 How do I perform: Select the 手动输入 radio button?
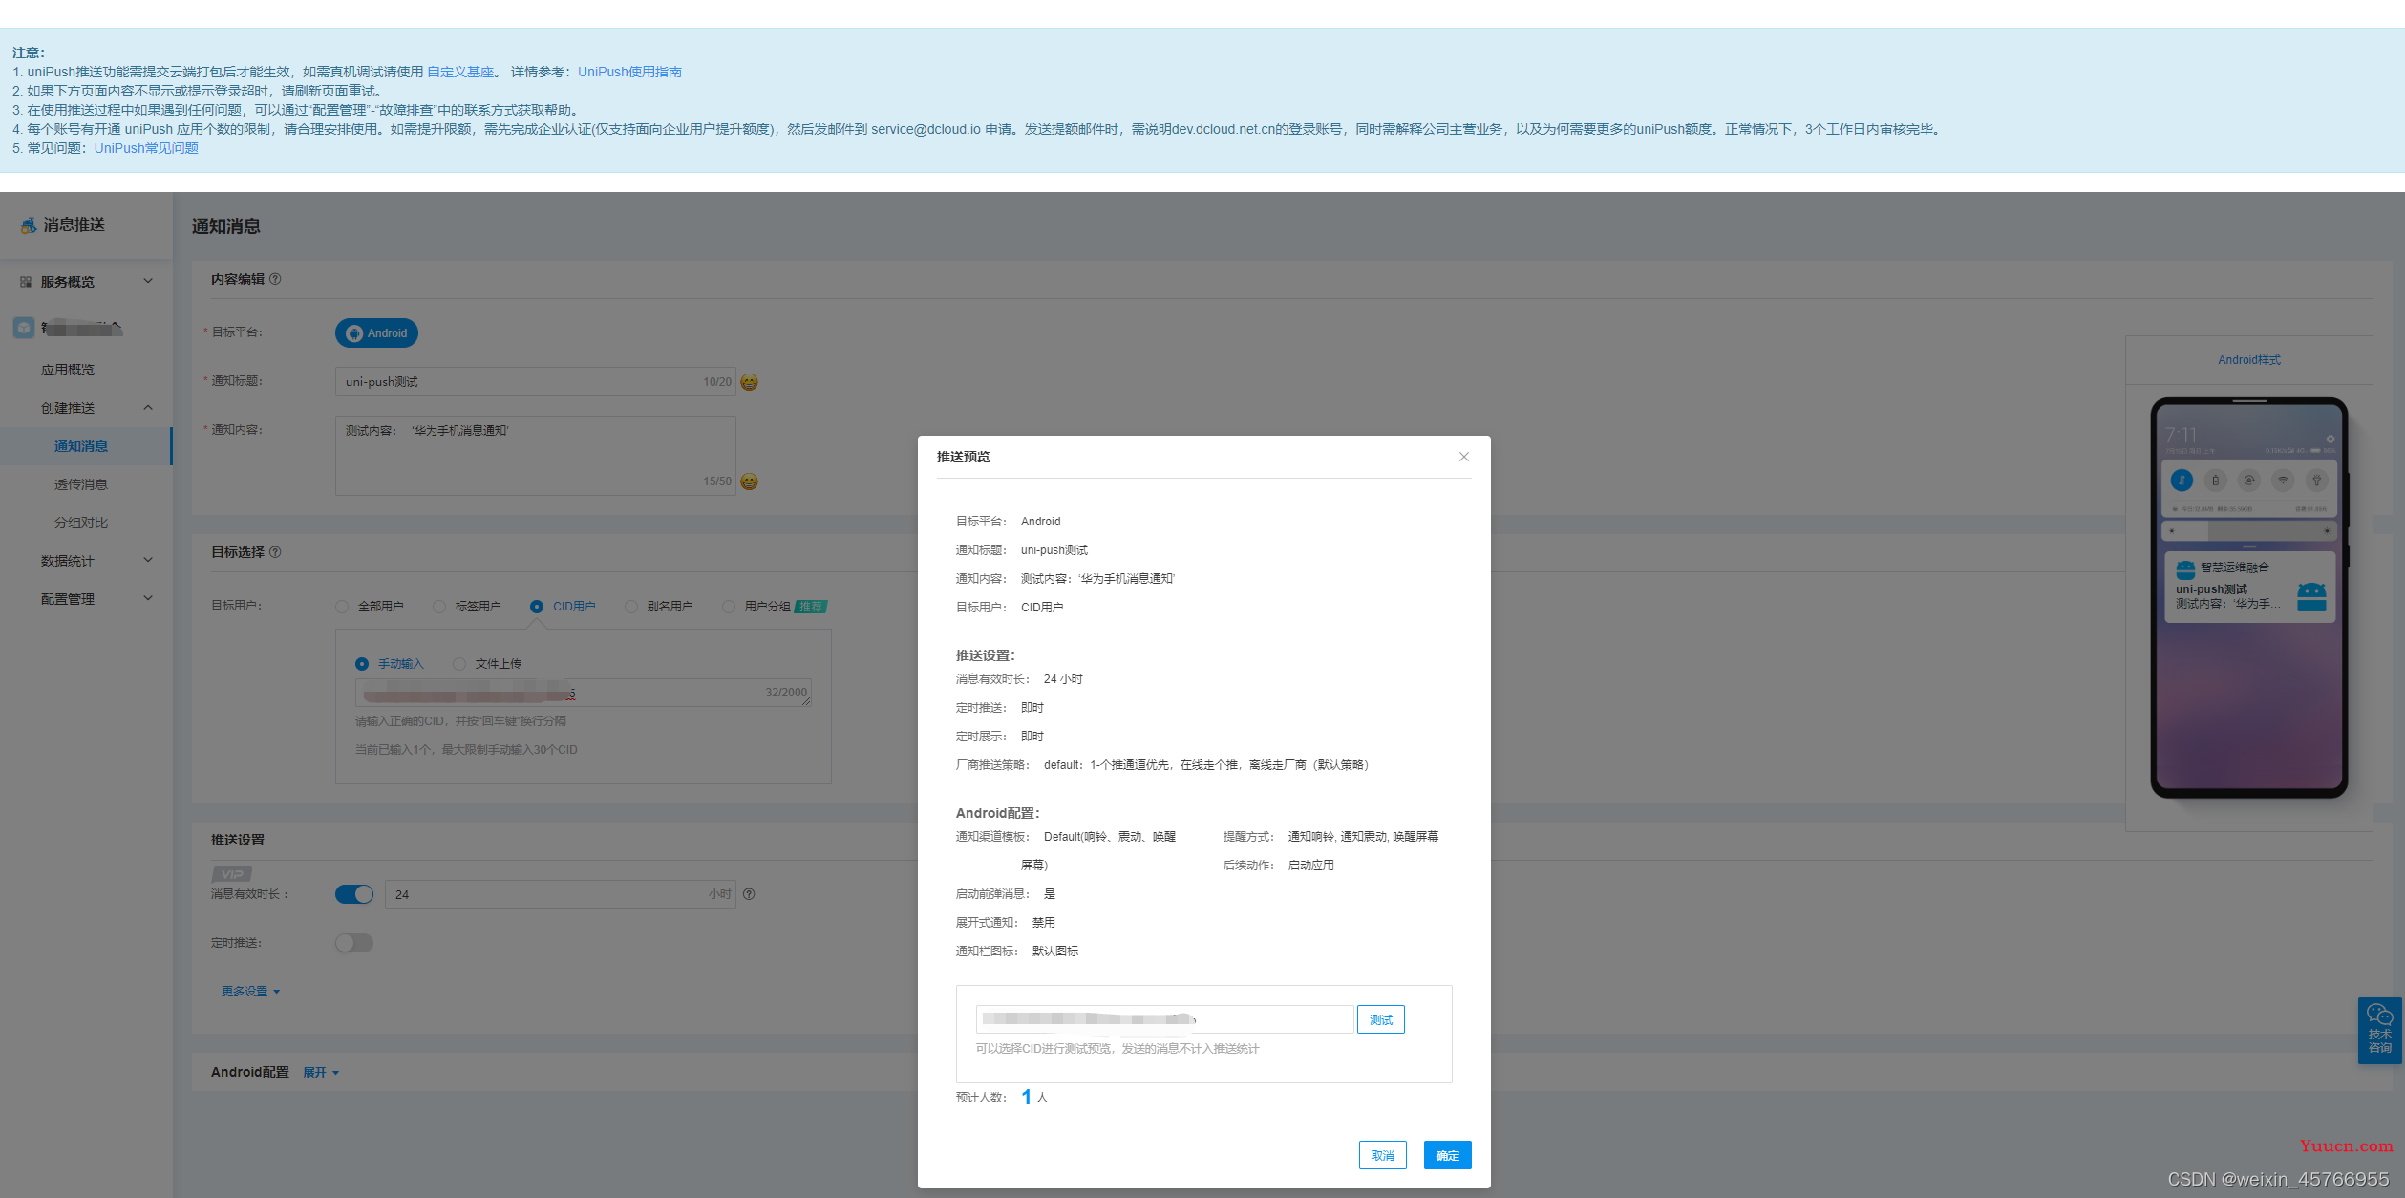(x=362, y=664)
